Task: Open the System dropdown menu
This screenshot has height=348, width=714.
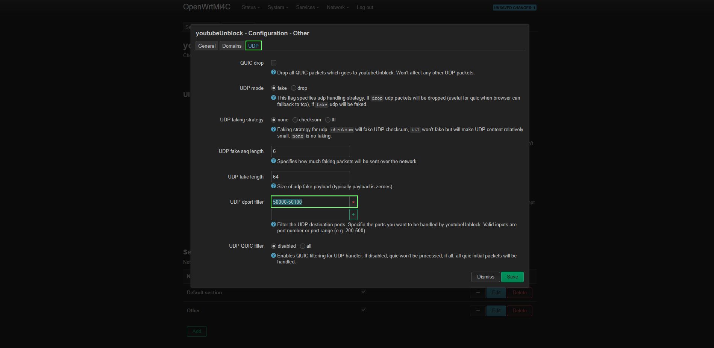Action: tap(278, 8)
